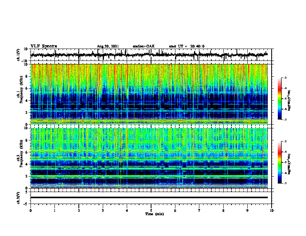Click the "-5" tick on ch.3(V) axis
Screen dimensions: 306x236
pos(26,204)
